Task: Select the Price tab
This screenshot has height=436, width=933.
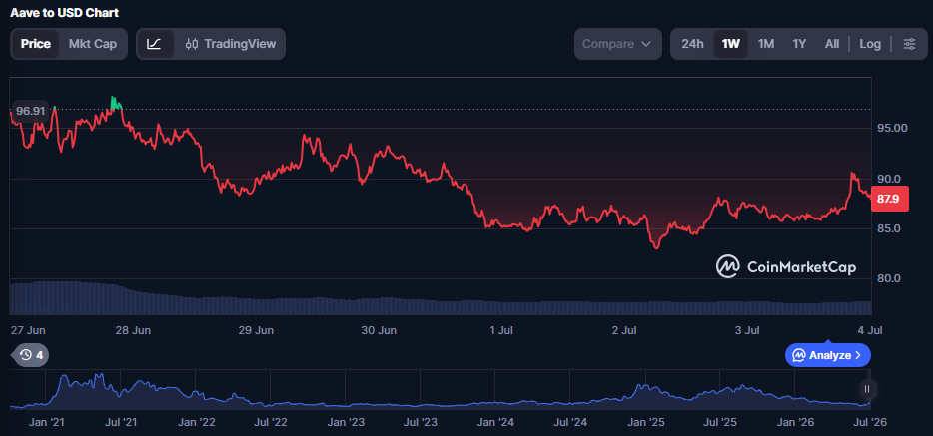Action: (36, 44)
